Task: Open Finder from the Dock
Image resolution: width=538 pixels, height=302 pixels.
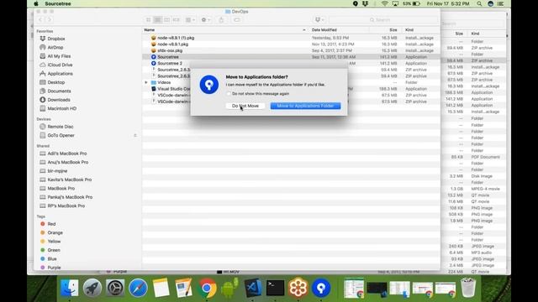Action: tap(70, 288)
